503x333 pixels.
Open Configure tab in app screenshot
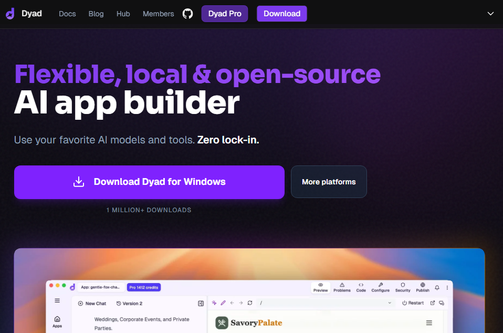(381, 287)
